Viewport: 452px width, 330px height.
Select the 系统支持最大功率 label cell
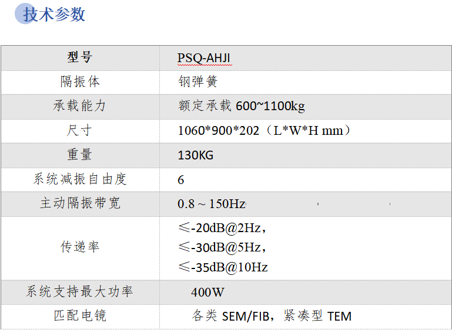coord(80,291)
